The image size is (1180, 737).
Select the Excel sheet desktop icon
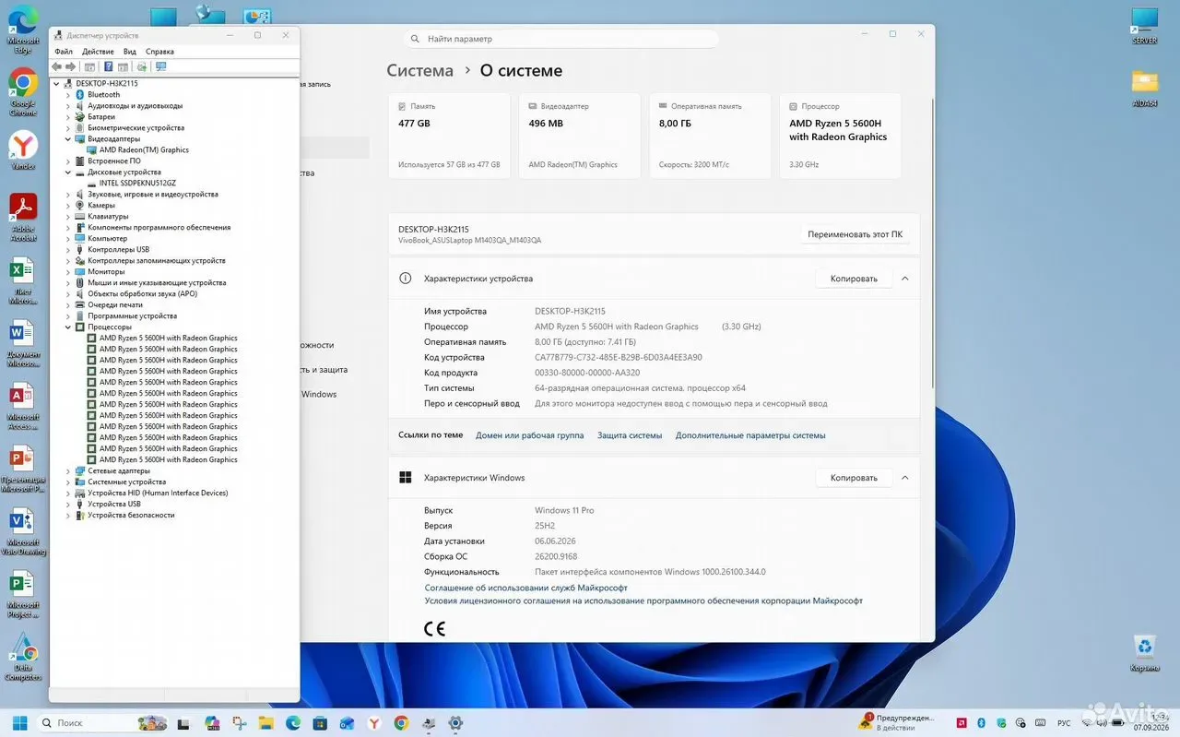22,280
